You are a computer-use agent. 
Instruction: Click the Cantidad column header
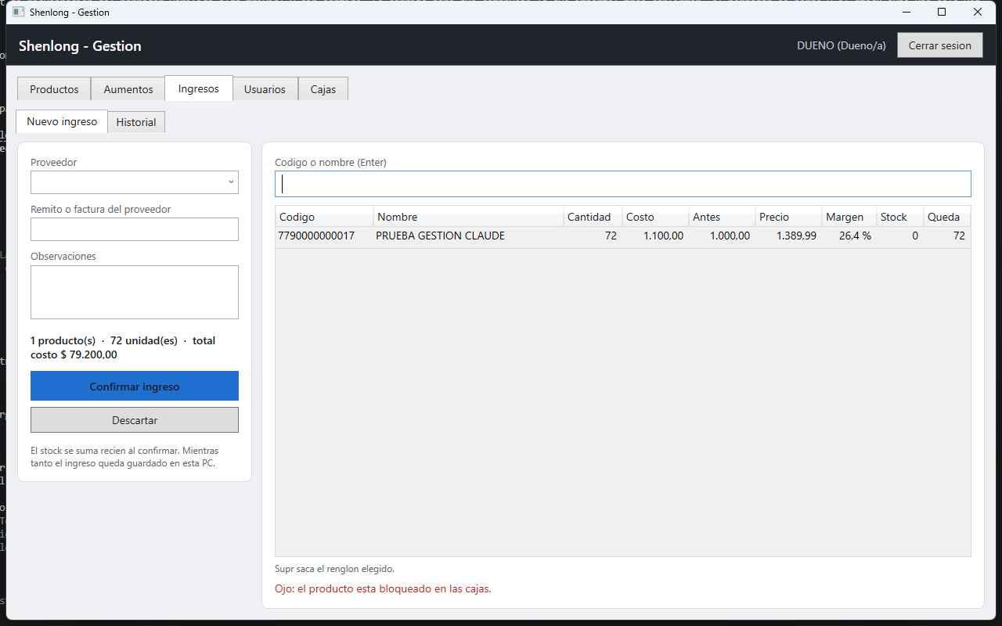pos(593,217)
